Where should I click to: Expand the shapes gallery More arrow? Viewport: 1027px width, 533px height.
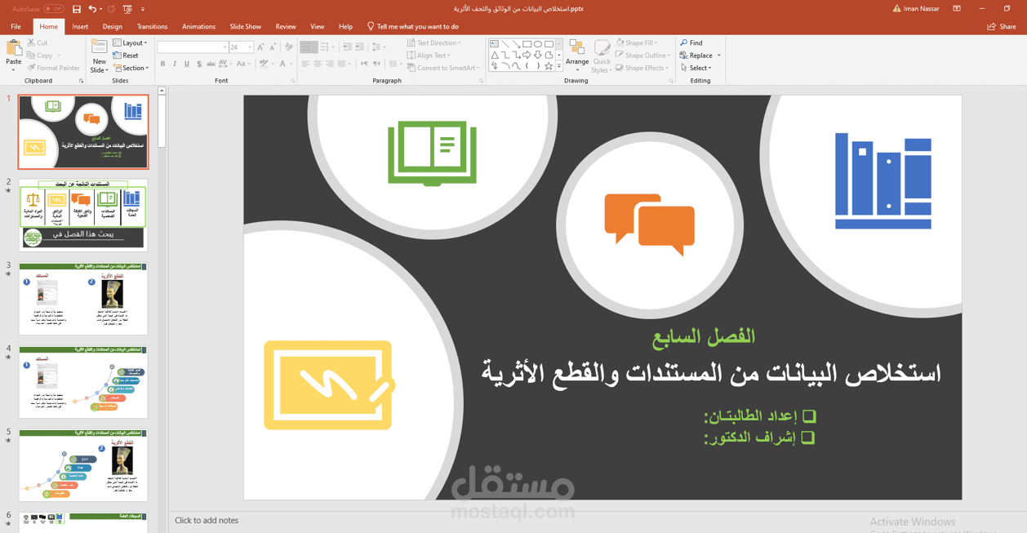point(559,66)
